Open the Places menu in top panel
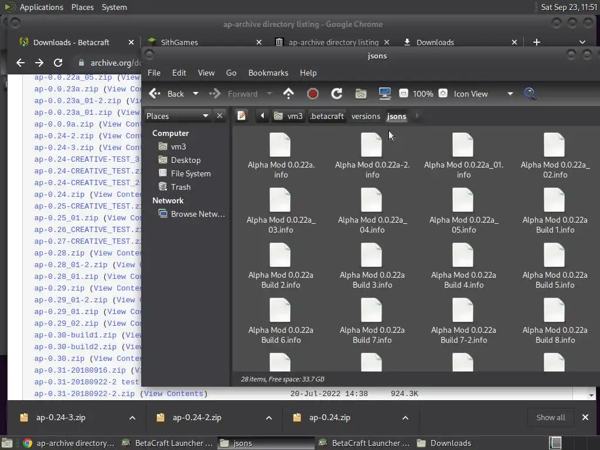This screenshot has height=450, width=600. click(82, 7)
